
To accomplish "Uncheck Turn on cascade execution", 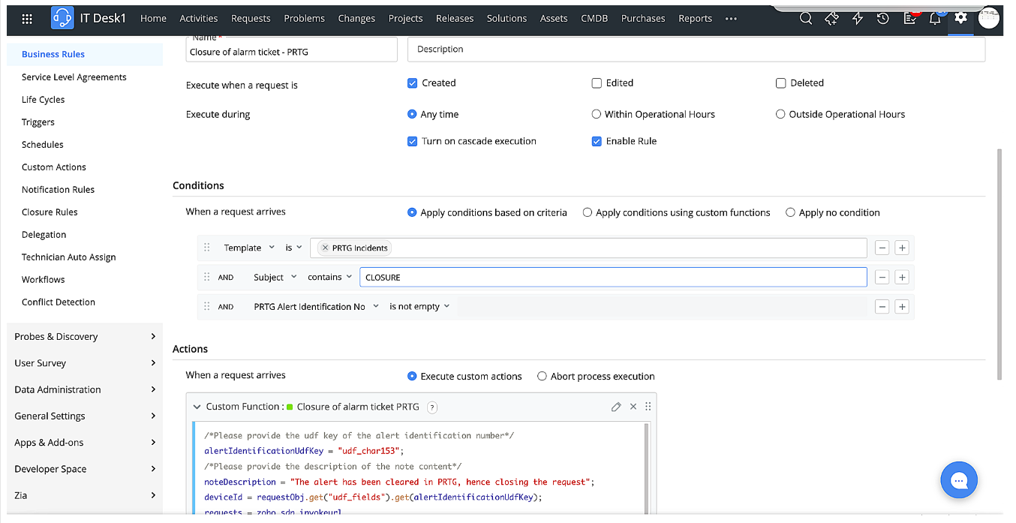I will tap(412, 141).
